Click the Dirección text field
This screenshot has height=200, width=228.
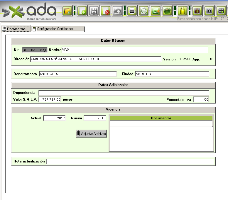tap(96, 59)
